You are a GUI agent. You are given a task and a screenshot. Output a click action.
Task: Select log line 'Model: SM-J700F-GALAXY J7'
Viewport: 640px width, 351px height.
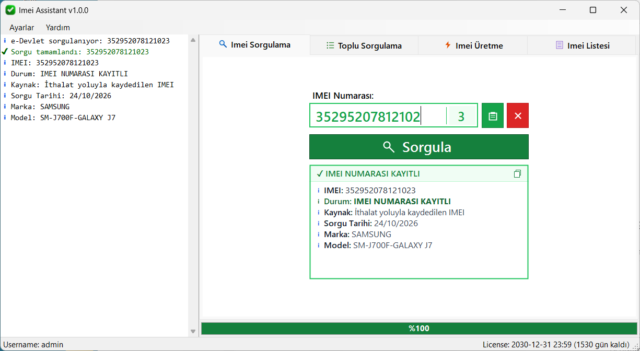[63, 118]
